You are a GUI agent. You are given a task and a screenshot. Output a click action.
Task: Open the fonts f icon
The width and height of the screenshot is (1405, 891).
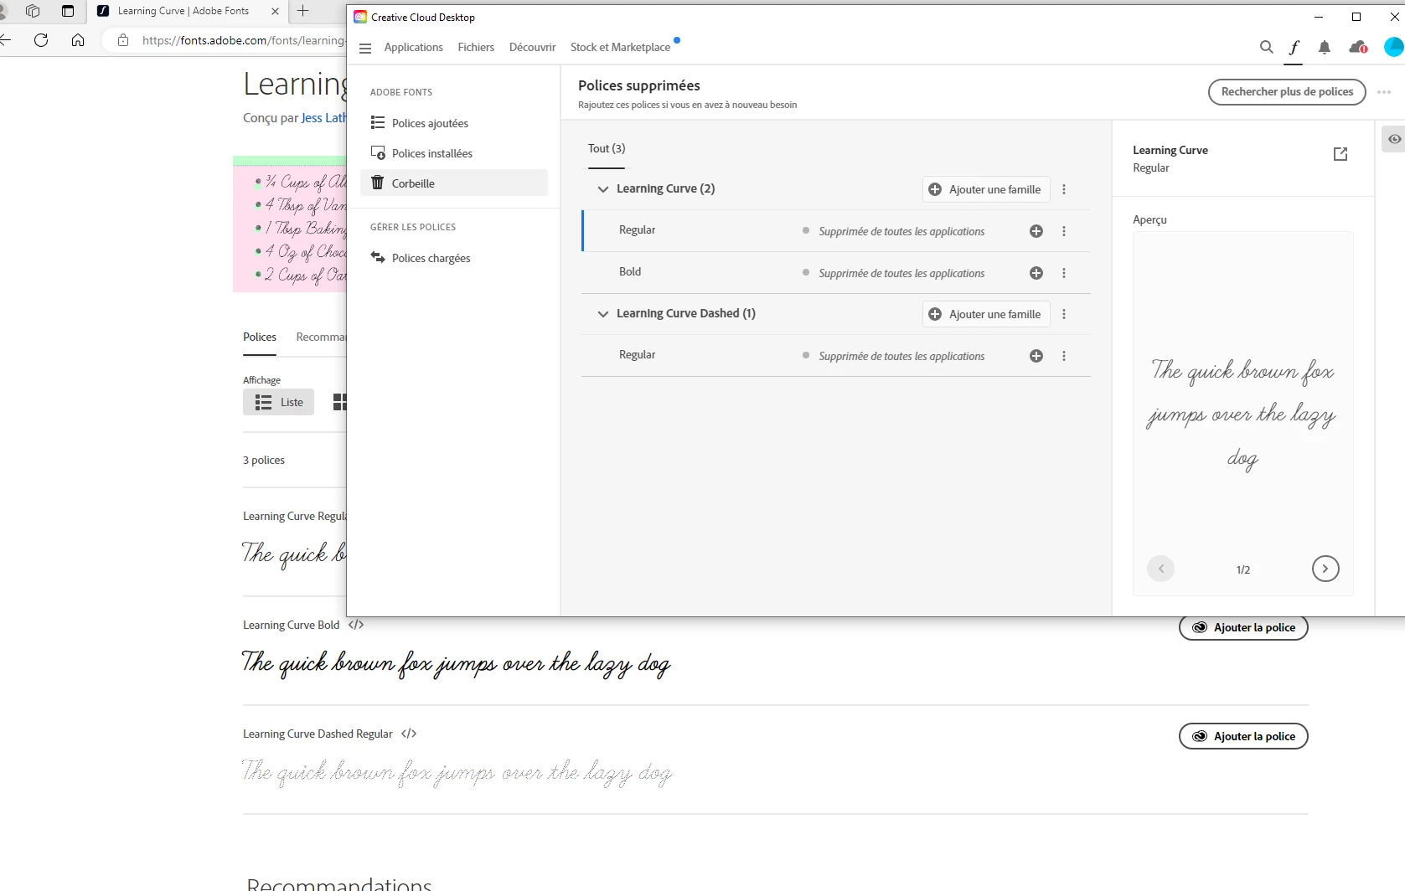[1294, 48]
